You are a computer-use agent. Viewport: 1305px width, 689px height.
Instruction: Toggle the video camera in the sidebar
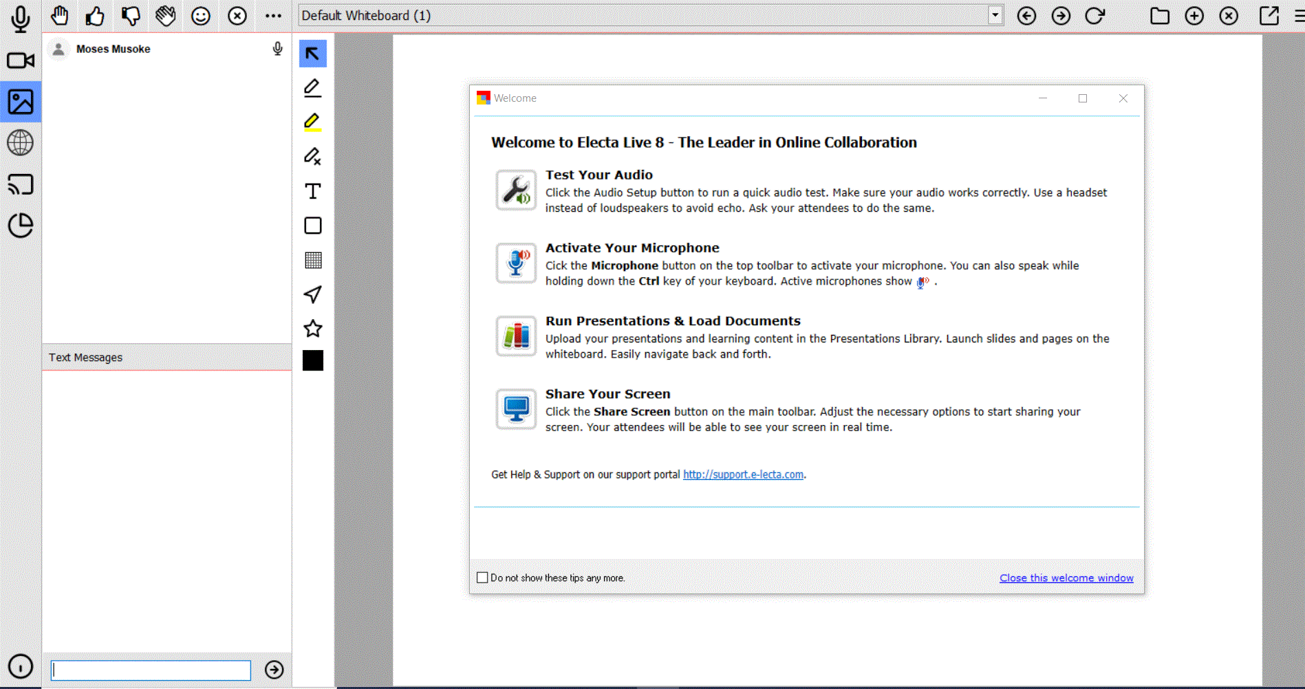(21, 61)
